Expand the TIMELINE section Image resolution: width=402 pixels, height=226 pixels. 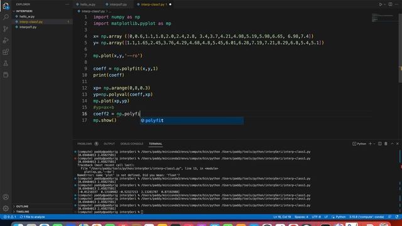pyautogui.click(x=43, y=212)
